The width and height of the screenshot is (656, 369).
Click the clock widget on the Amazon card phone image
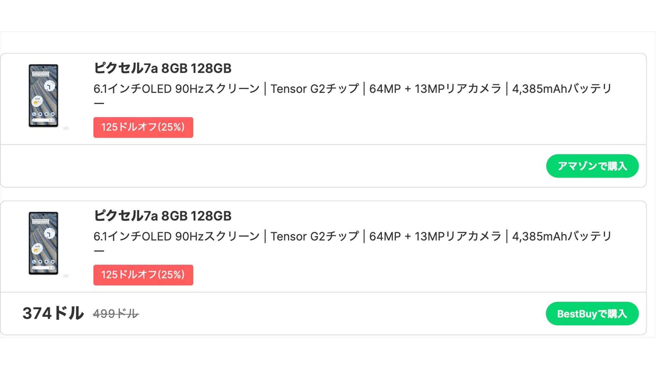click(50, 86)
